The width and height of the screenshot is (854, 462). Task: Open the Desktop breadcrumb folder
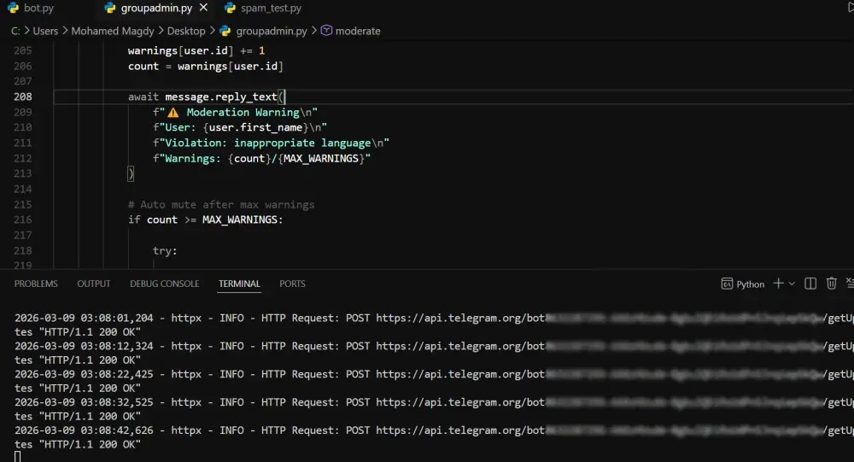186,31
